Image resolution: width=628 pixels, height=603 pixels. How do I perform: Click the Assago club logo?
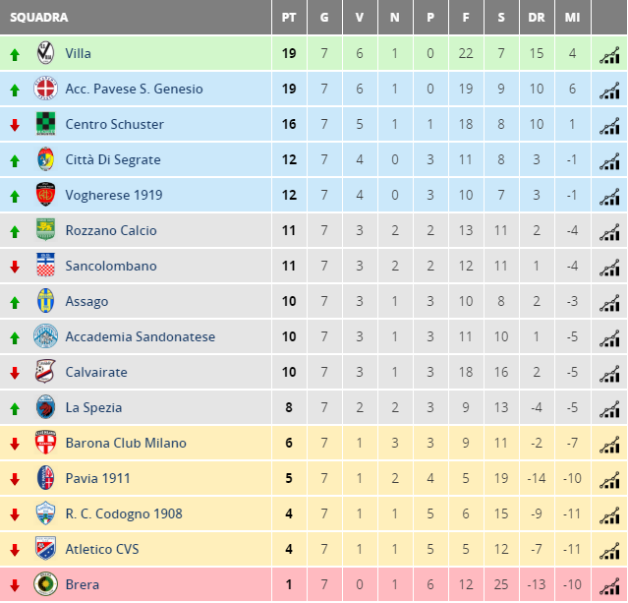(x=45, y=301)
